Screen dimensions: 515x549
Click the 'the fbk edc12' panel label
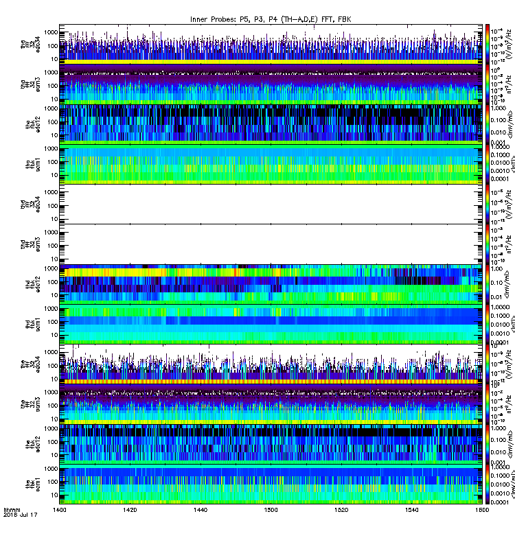point(33,444)
